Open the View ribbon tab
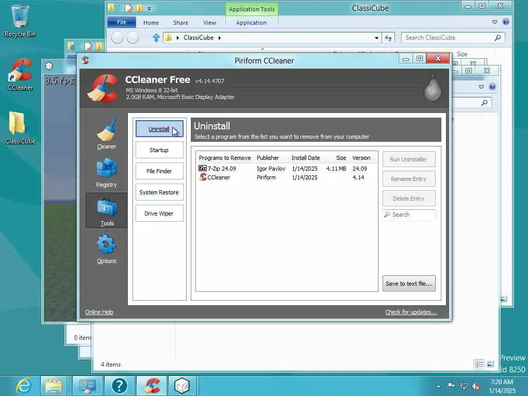 209,23
